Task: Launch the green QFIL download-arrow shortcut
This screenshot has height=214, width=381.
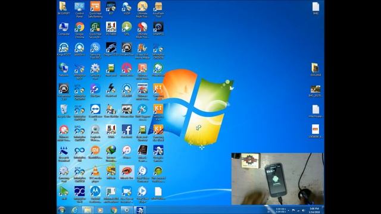Action: pos(127,29)
